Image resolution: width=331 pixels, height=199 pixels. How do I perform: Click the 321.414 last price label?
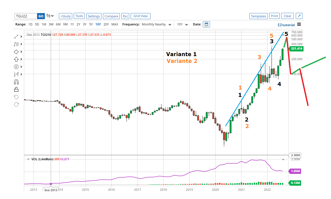[296, 49]
